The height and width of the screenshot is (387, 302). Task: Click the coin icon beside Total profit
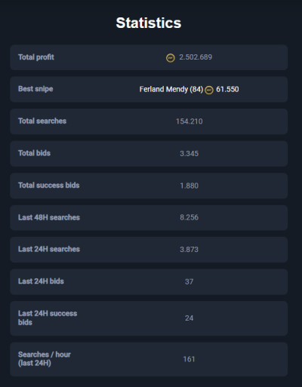click(x=171, y=58)
